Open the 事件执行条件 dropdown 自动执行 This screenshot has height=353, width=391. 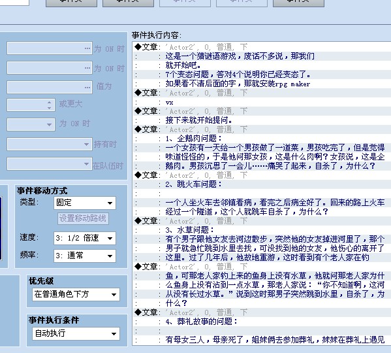pos(76,333)
